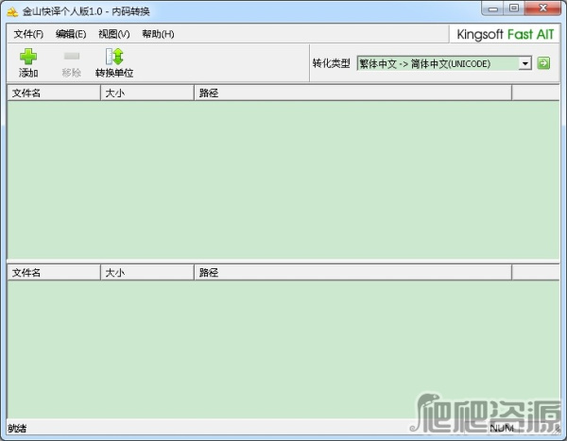Click the Kingsoft Fast AIT logo
Viewport: 567px width, 441px height.
tap(506, 35)
